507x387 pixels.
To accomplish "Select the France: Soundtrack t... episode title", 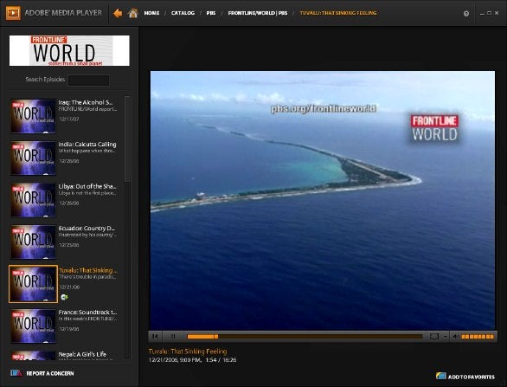I will point(87,313).
